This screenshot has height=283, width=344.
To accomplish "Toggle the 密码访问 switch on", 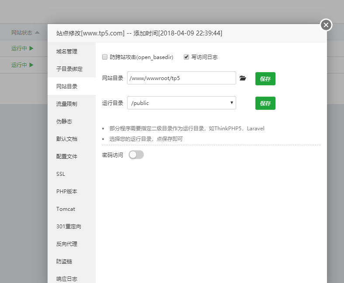I will [x=136, y=155].
